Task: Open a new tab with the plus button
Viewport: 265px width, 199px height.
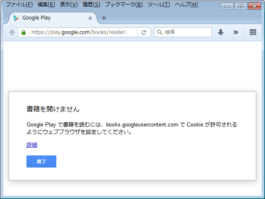Action: 104,18
